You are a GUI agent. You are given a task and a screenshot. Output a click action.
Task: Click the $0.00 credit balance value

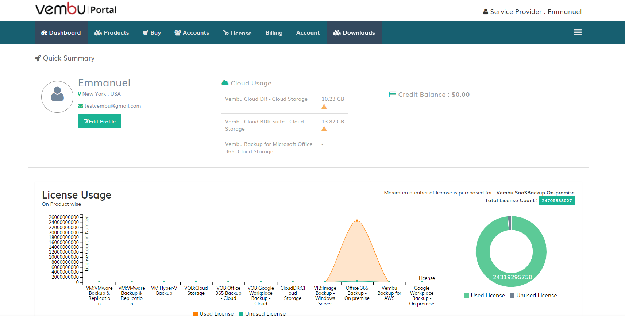[460, 95]
